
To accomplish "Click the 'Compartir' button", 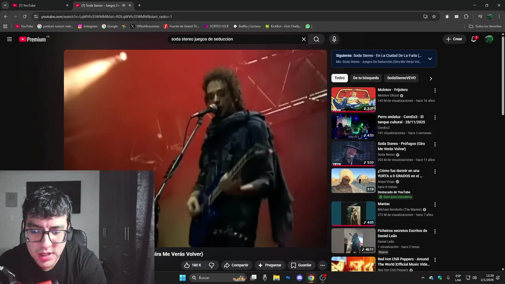I will [x=236, y=265].
